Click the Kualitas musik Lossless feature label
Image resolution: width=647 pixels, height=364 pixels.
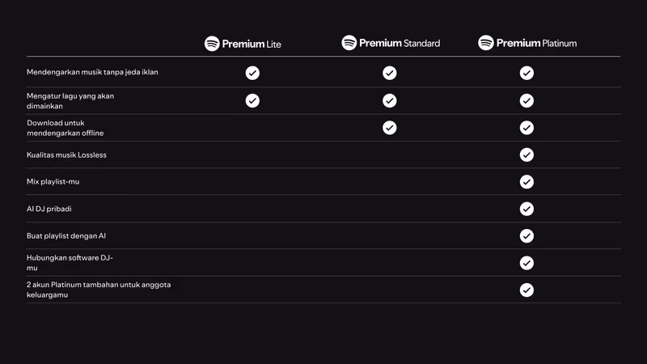pyautogui.click(x=66, y=154)
